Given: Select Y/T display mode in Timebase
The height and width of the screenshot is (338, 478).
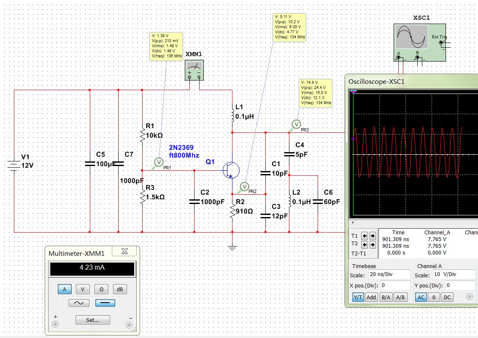Looking at the screenshot, I should tap(358, 297).
